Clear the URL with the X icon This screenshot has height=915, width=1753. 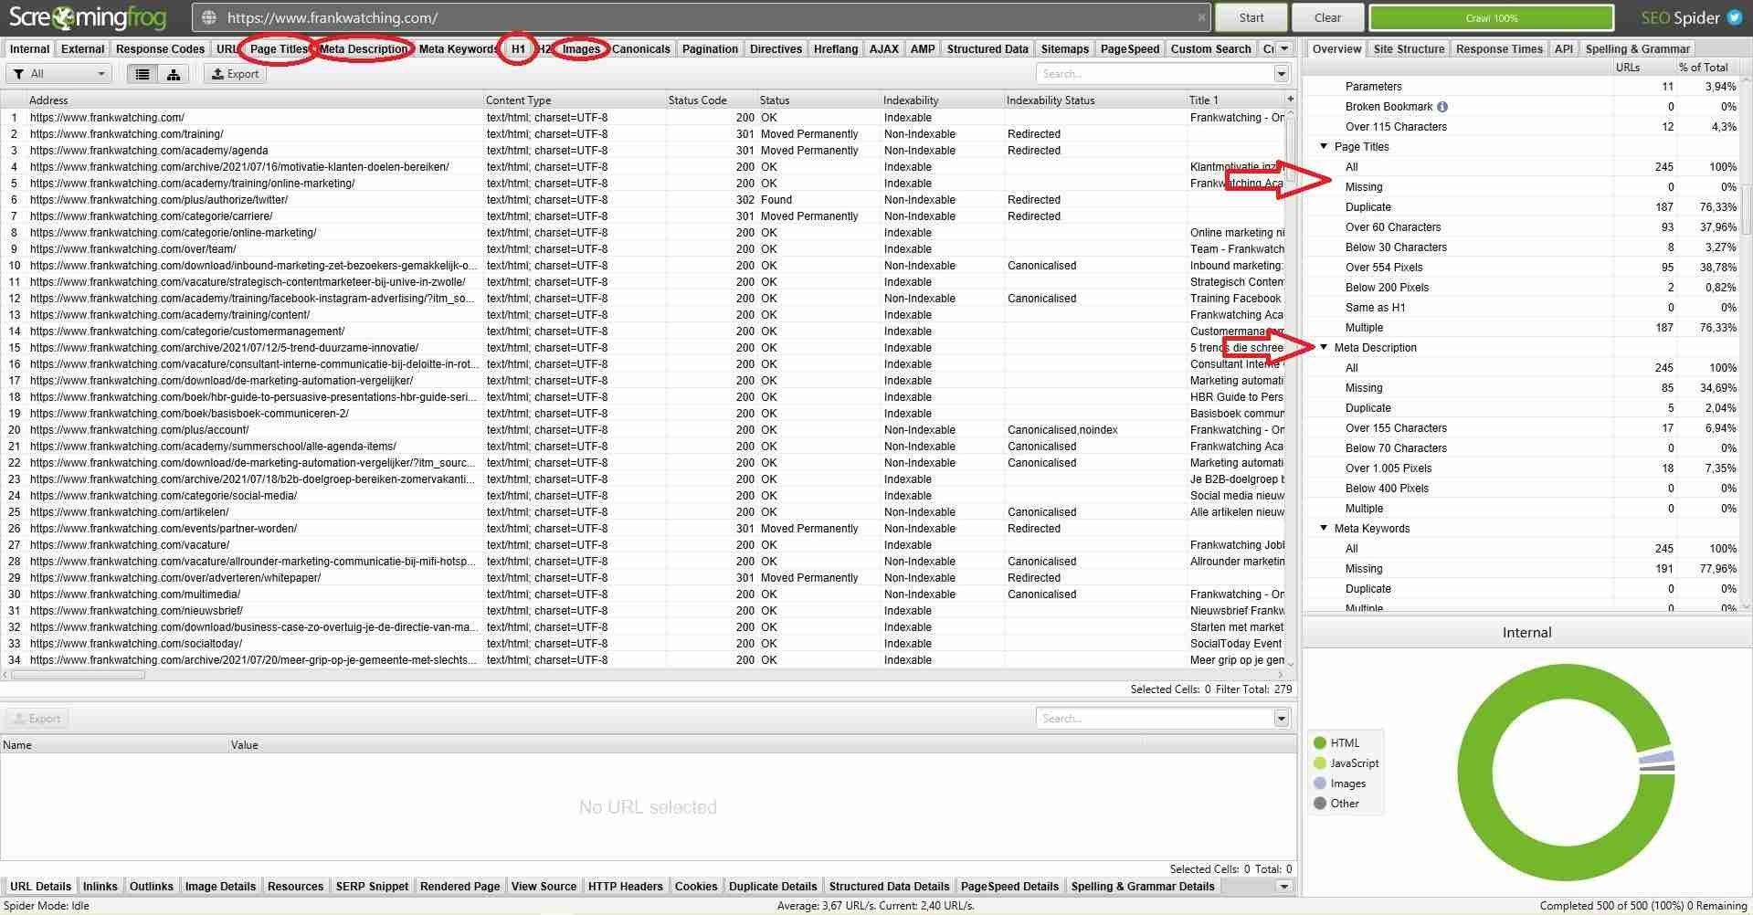pyautogui.click(x=1201, y=17)
